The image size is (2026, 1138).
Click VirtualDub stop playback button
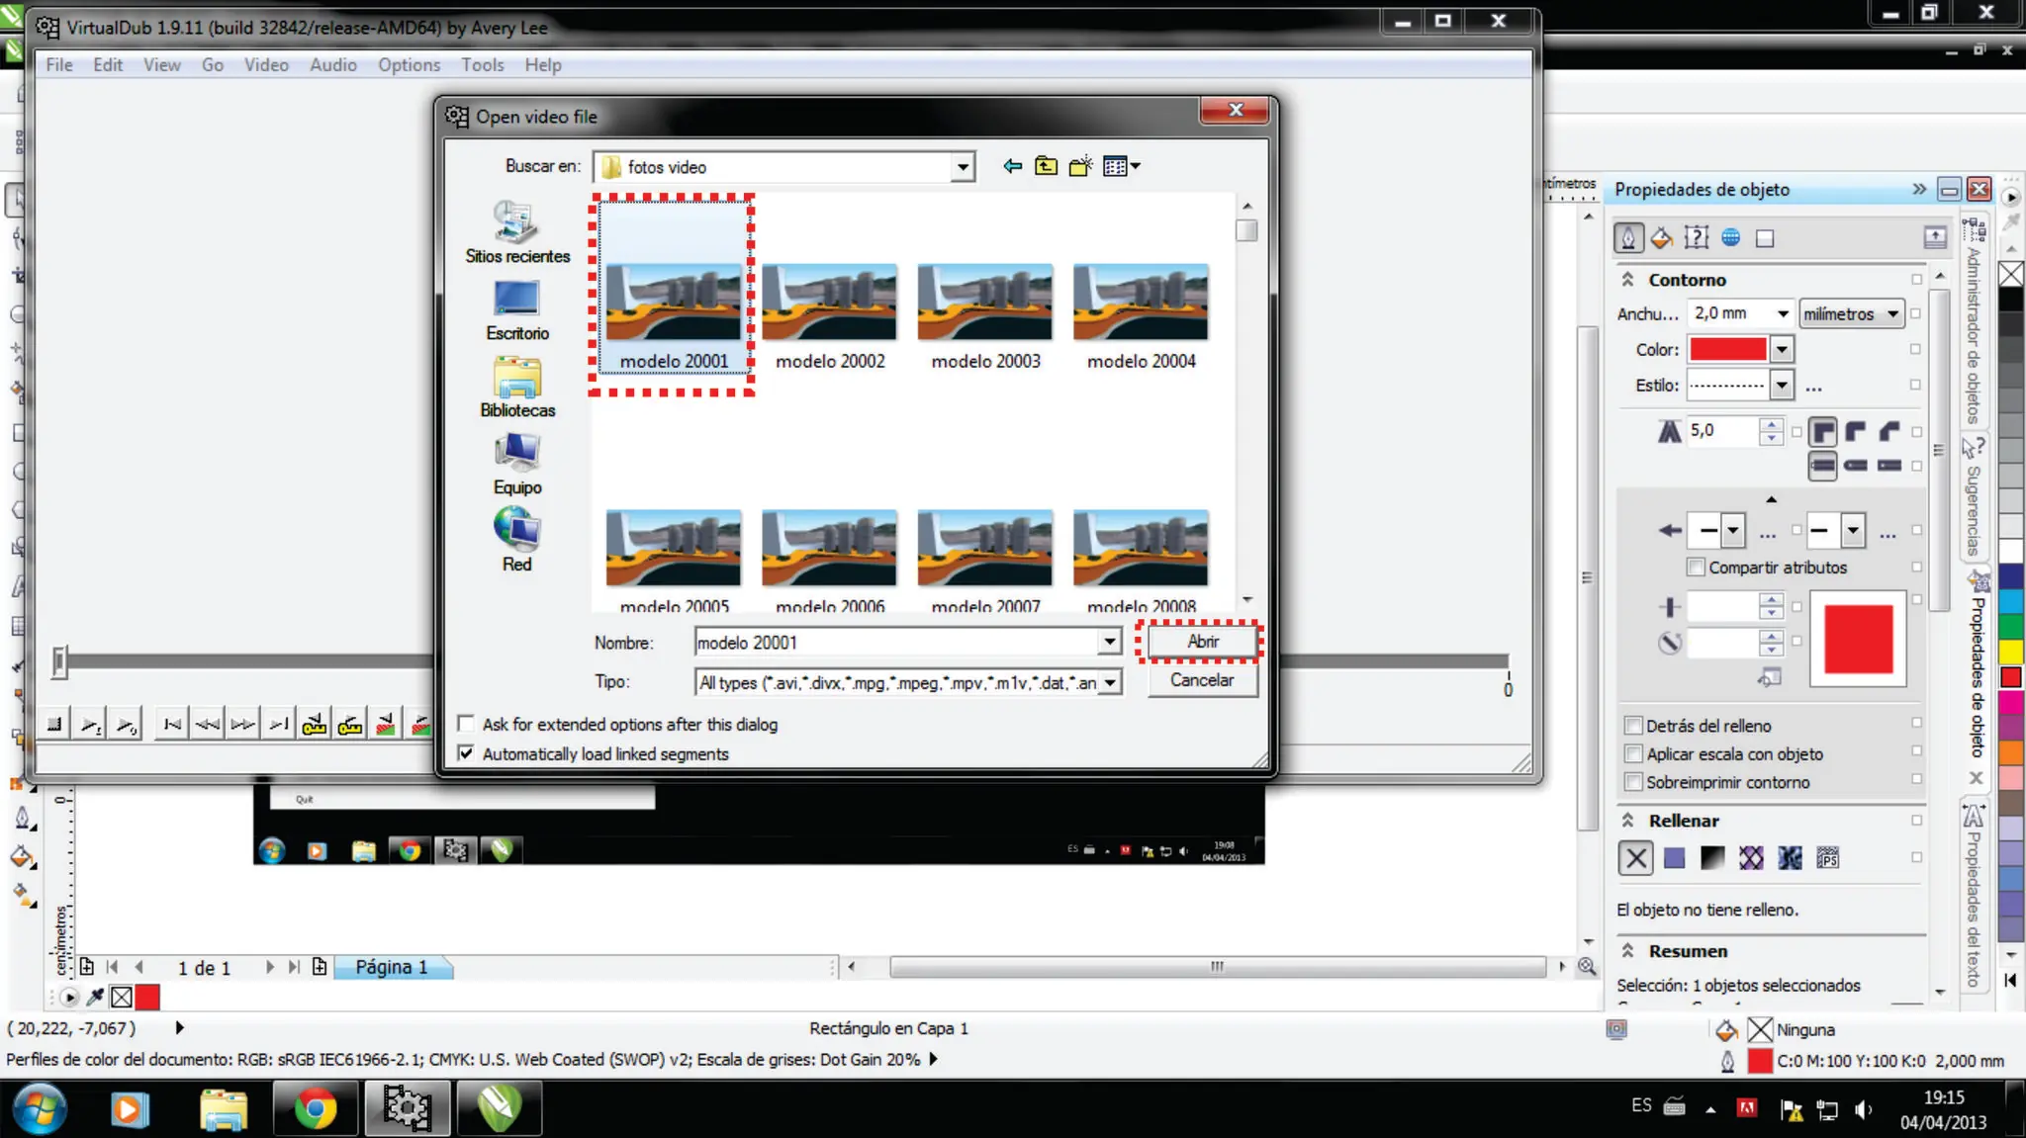[54, 725]
